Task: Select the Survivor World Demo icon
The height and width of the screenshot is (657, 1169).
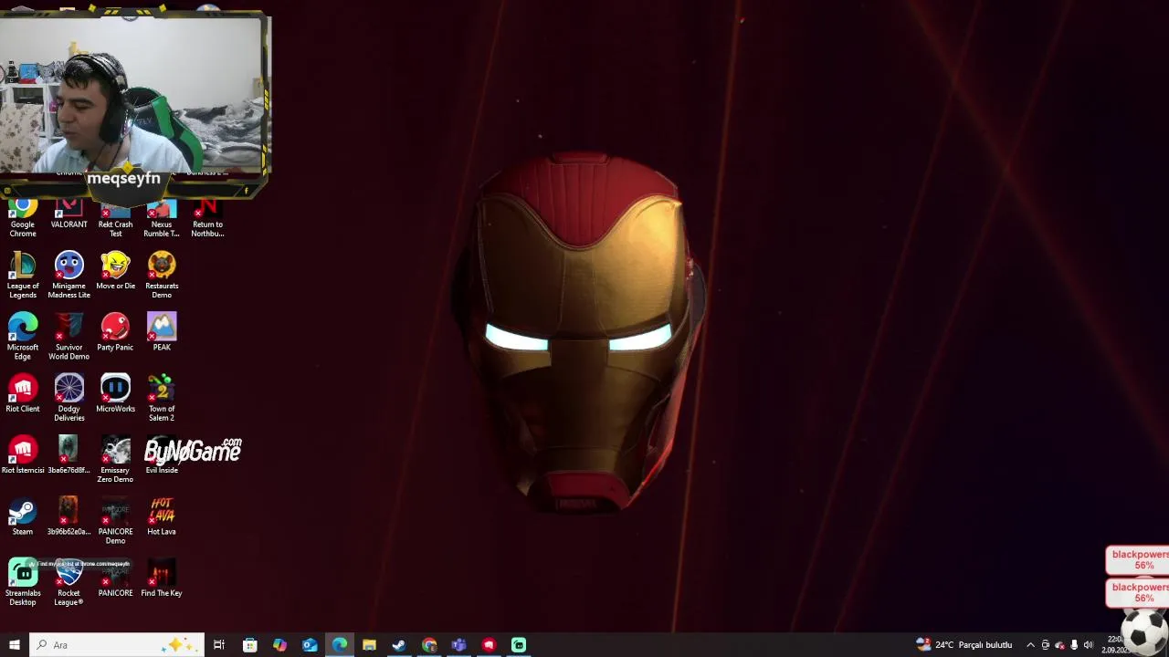Action: [68, 336]
